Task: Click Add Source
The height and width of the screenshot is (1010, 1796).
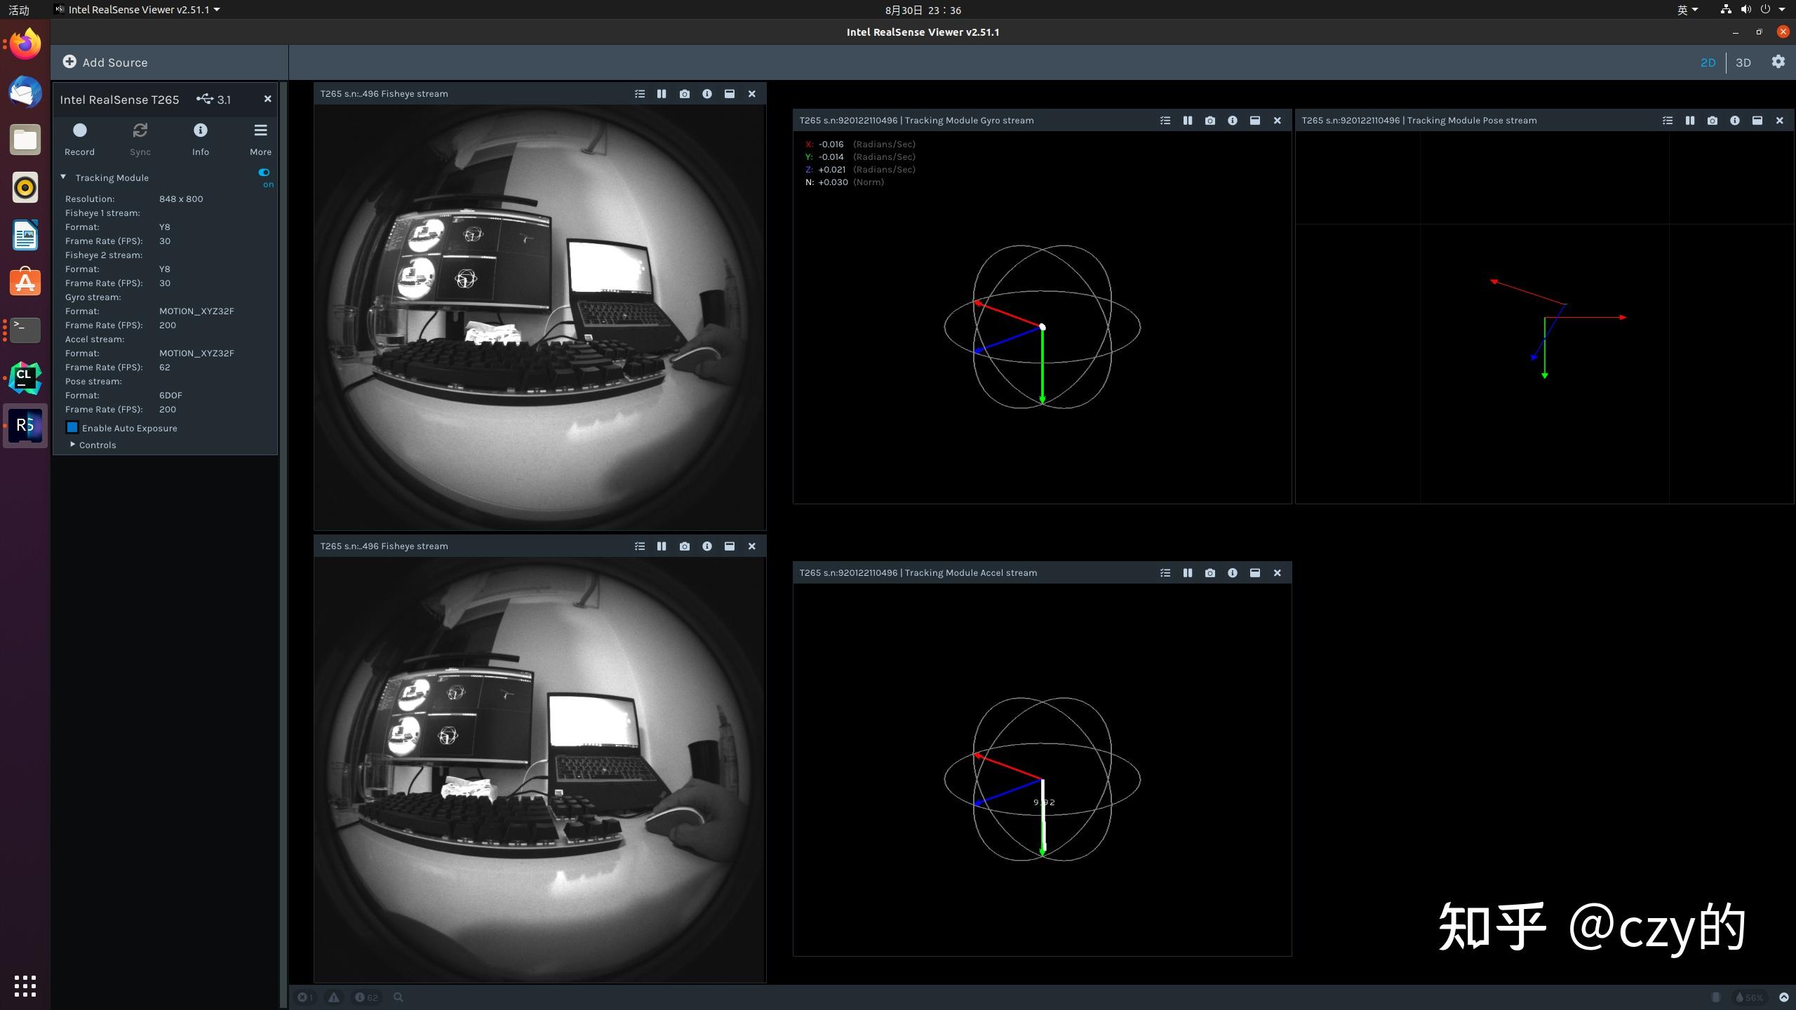Action: (x=105, y=62)
